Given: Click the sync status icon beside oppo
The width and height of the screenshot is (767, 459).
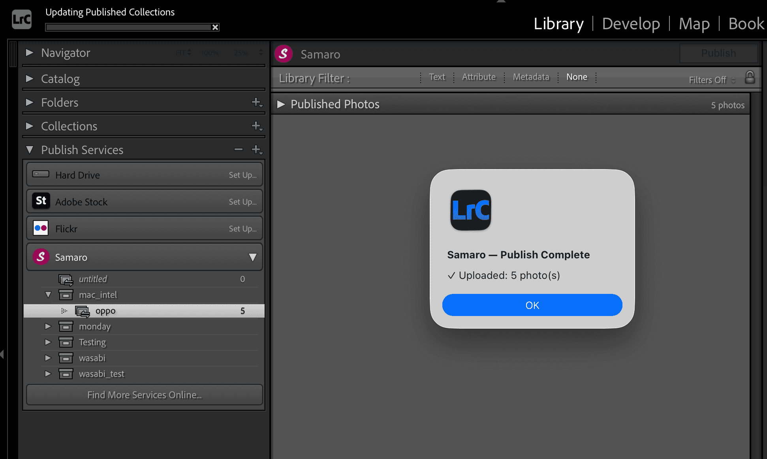Looking at the screenshot, I should tap(64, 311).
